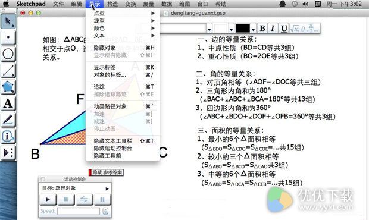Image resolution: width=369 pixels, height=220 pixels.
Task: Open the 绘图 menu
Action: pyautogui.click(x=185, y=4)
